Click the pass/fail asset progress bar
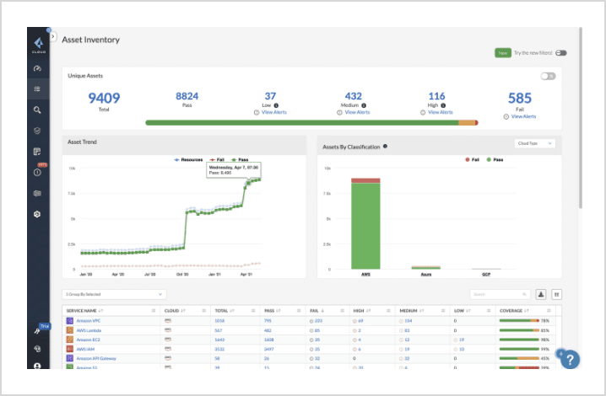This screenshot has width=606, height=396. coord(312,123)
